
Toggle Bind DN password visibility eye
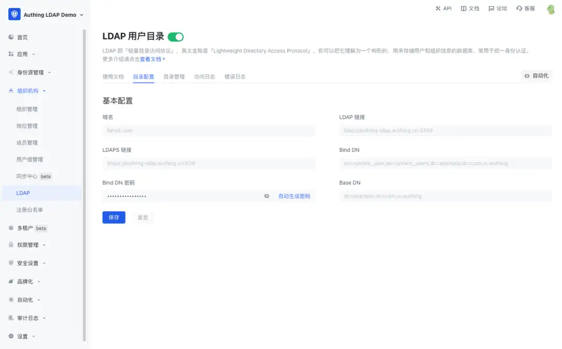click(266, 196)
